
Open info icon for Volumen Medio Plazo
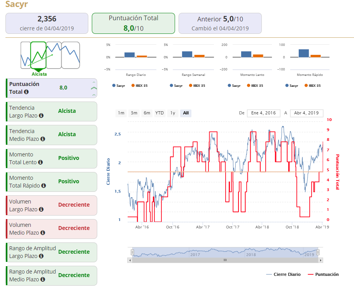(43, 232)
